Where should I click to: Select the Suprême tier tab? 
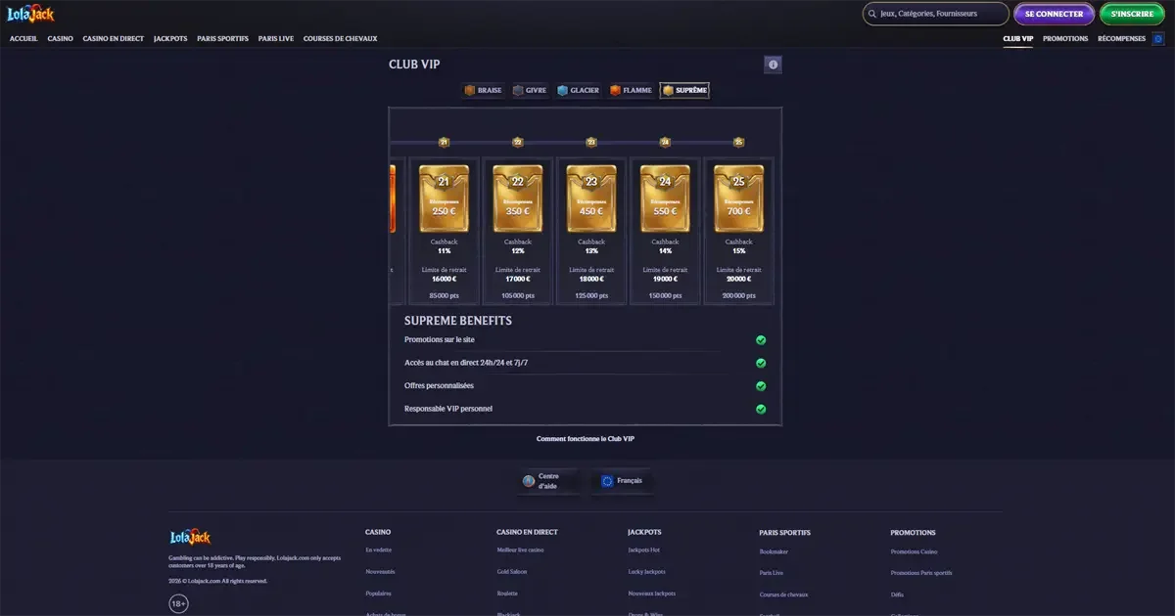coord(684,90)
